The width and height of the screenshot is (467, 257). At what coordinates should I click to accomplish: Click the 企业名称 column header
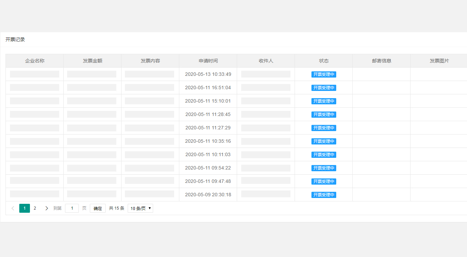click(35, 61)
